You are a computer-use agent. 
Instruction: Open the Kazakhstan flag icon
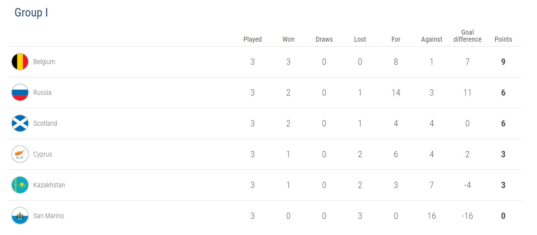[20, 185]
